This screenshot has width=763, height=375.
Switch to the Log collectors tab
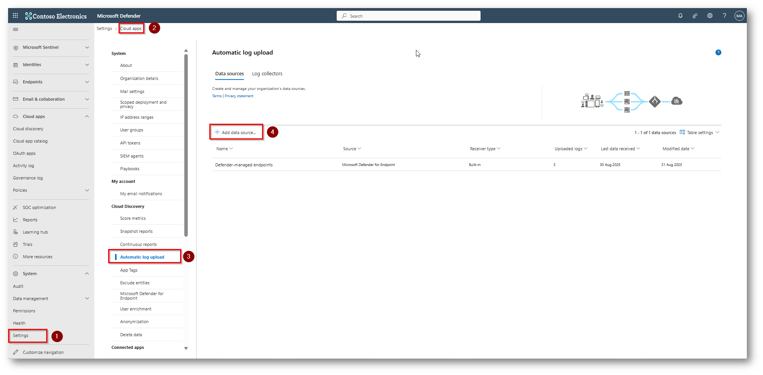(x=267, y=74)
